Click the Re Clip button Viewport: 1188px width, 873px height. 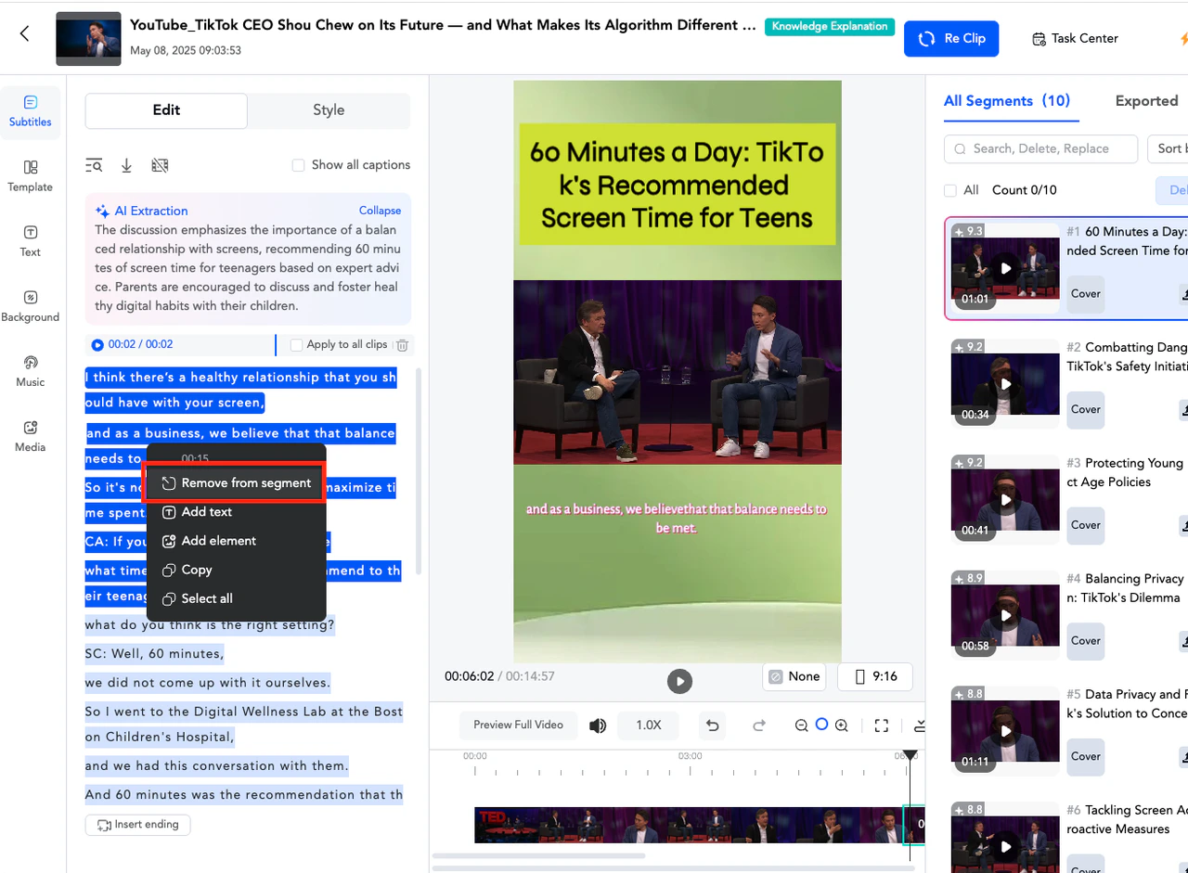point(951,39)
